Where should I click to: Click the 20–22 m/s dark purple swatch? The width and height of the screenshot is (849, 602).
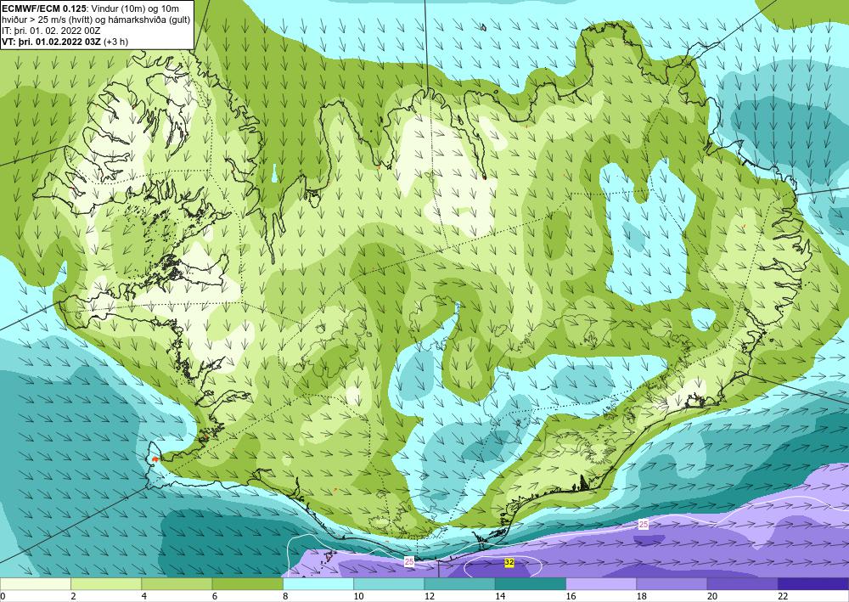click(x=743, y=583)
